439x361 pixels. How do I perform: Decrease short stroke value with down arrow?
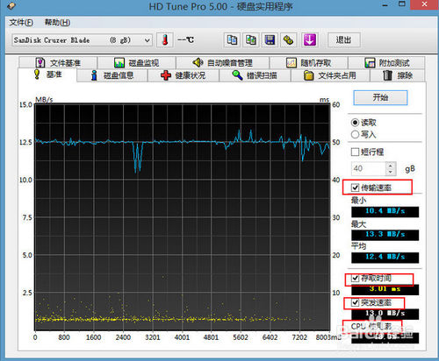point(390,172)
